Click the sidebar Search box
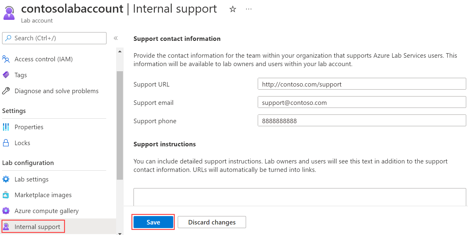 pos(54,38)
